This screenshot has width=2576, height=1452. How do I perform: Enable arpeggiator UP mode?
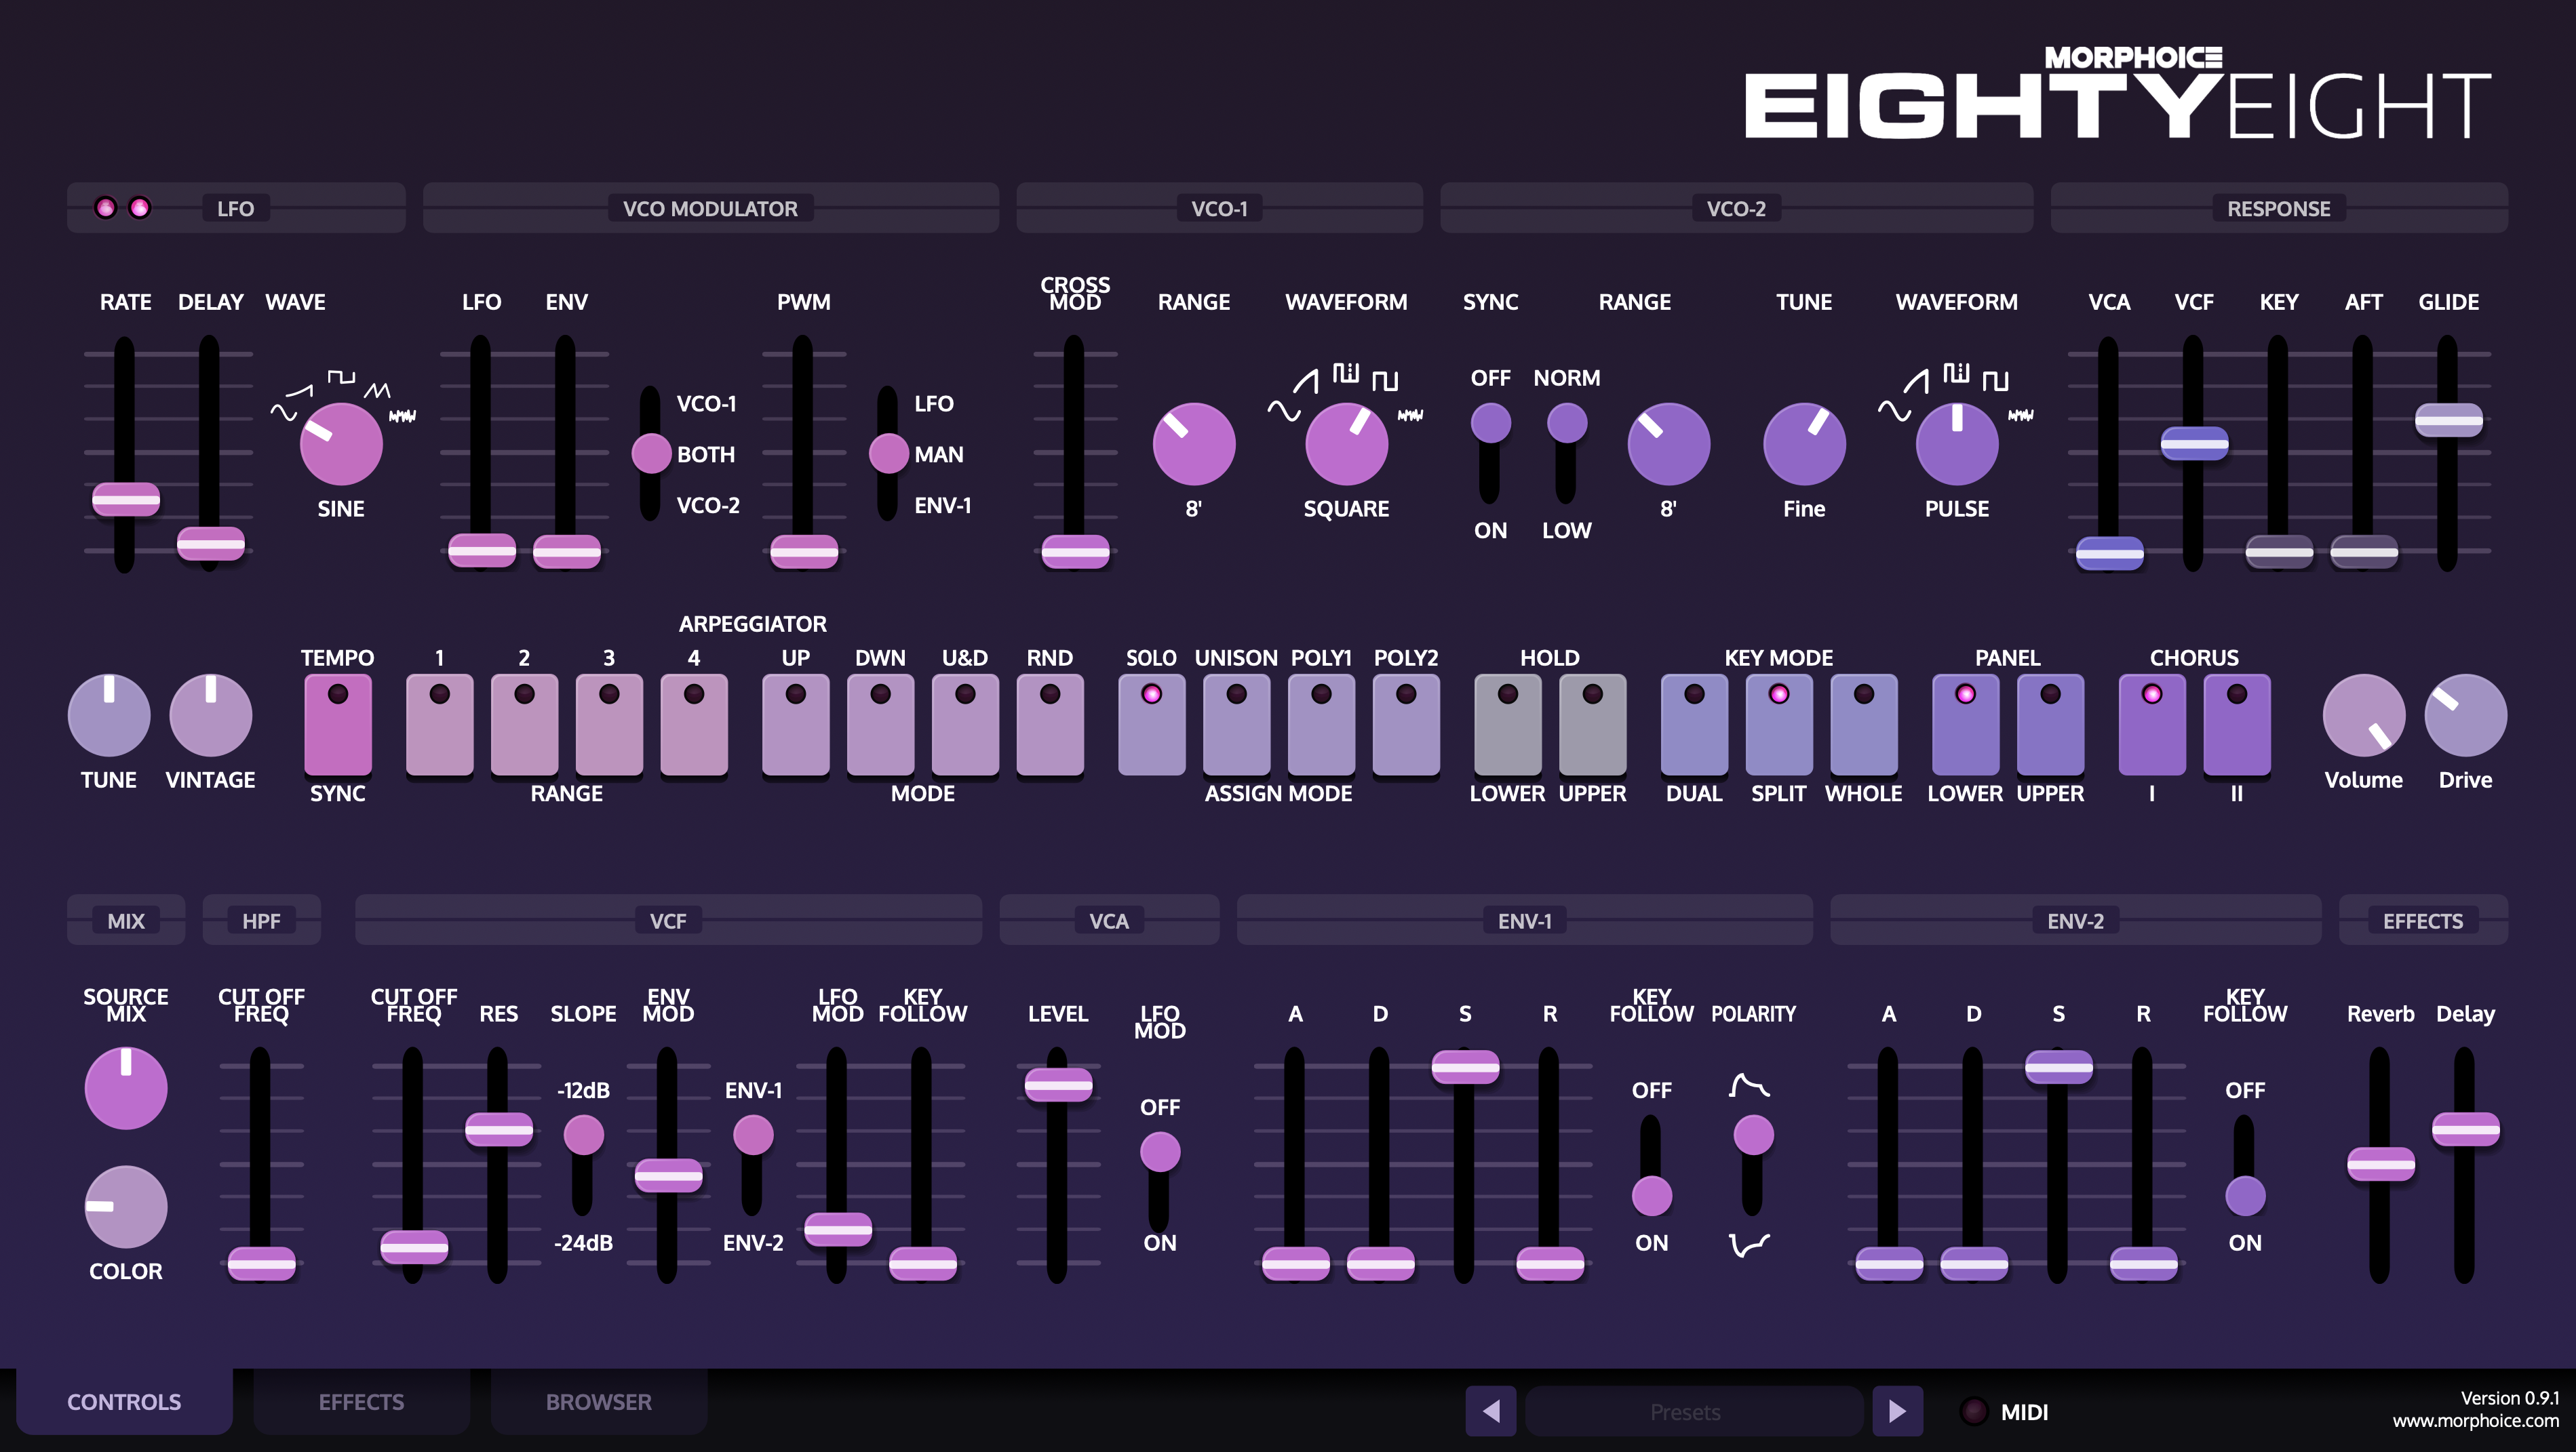[x=795, y=725]
